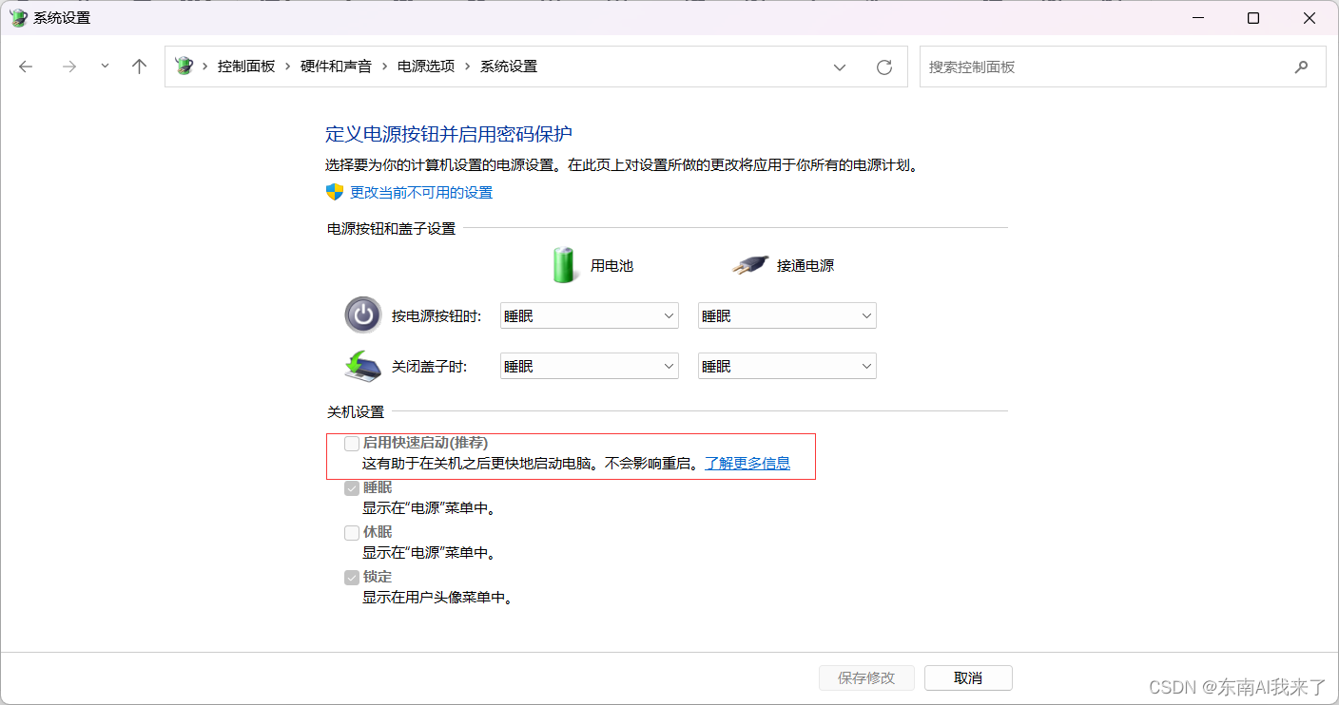Viewport: 1339px width, 705px height.
Task: Enable the 启用快速启动(推荐) checkbox
Action: click(352, 443)
